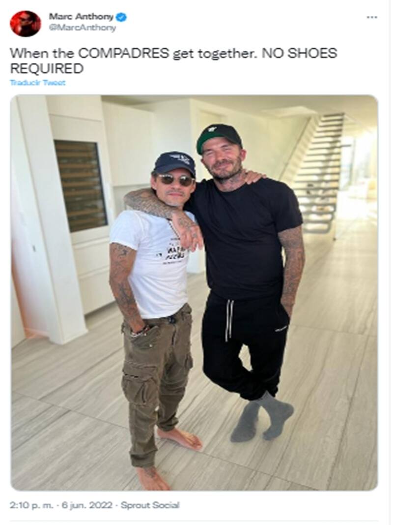Click the Traducir Tweet link
The image size is (393, 525).
[x=38, y=83]
